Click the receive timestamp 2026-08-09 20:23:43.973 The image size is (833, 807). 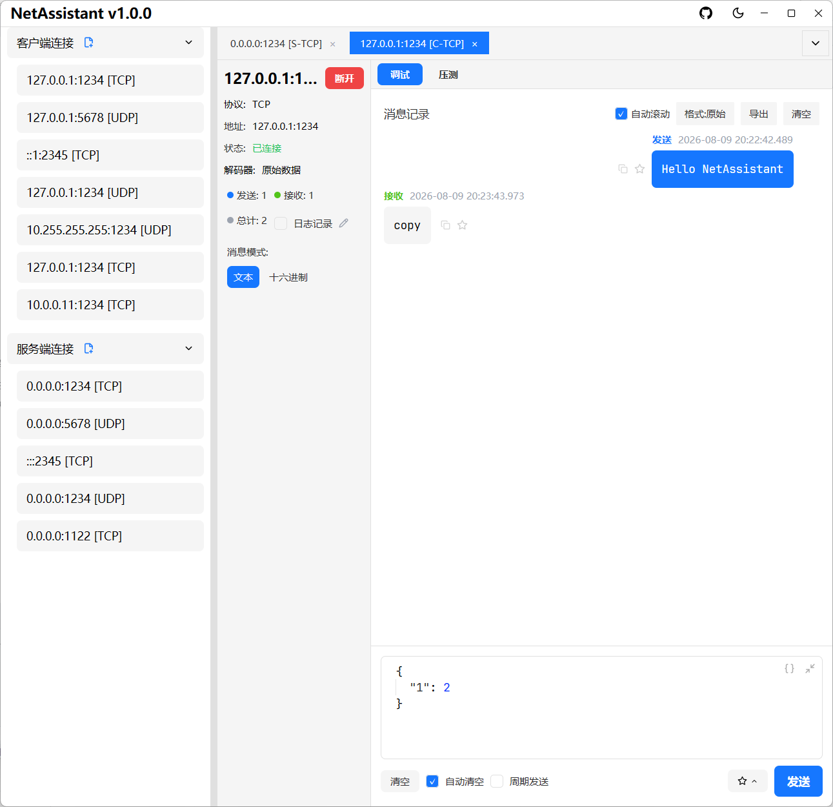click(x=467, y=196)
